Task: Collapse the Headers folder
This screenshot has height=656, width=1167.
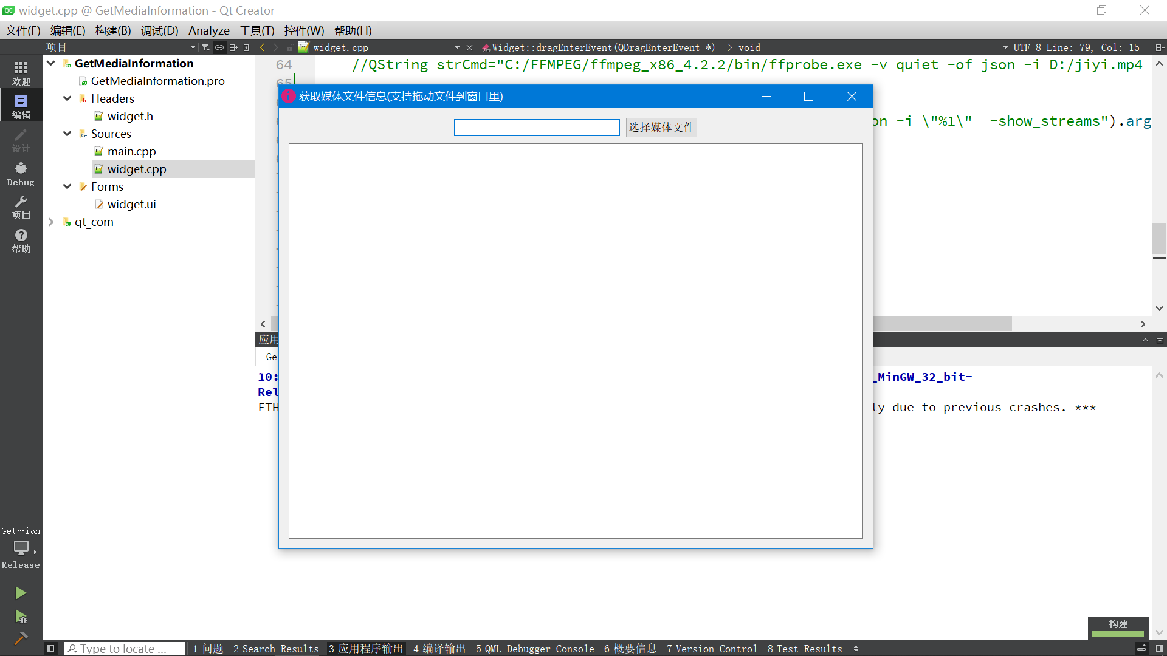Action: point(67,98)
